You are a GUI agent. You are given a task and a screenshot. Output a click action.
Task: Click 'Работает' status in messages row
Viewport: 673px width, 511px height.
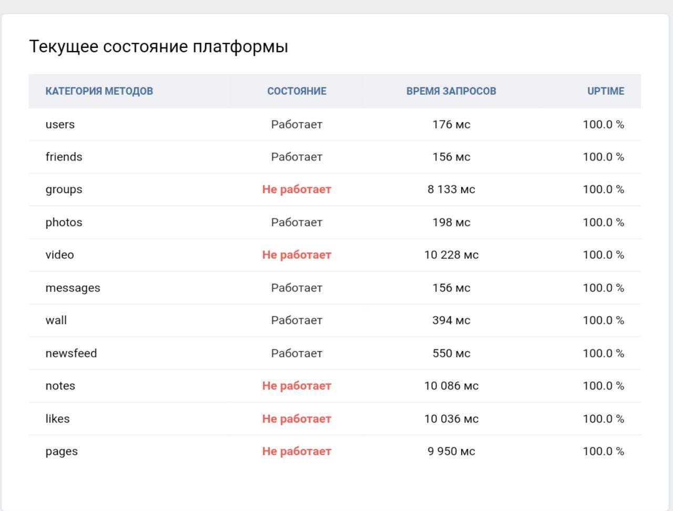point(297,288)
